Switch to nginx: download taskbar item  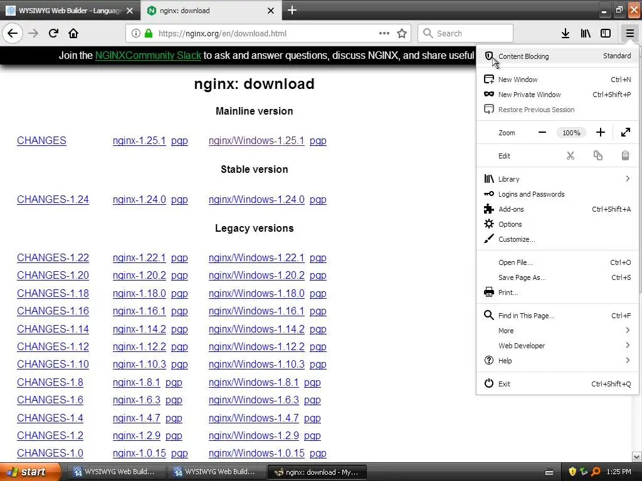coord(317,472)
